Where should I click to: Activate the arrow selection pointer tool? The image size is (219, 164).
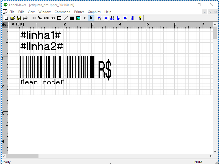[x=91, y=18]
